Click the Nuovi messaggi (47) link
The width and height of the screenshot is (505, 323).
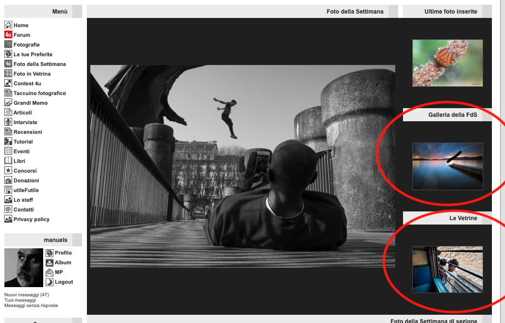coord(27,295)
